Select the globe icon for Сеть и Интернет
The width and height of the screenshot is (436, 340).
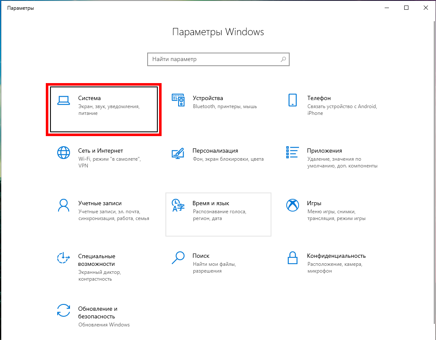point(63,153)
